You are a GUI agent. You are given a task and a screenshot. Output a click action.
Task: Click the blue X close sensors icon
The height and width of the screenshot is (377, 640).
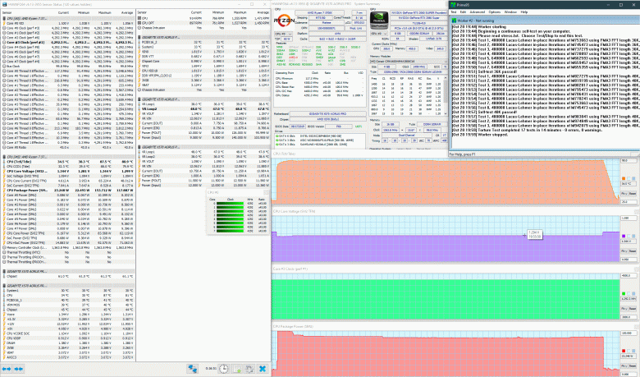point(263,369)
